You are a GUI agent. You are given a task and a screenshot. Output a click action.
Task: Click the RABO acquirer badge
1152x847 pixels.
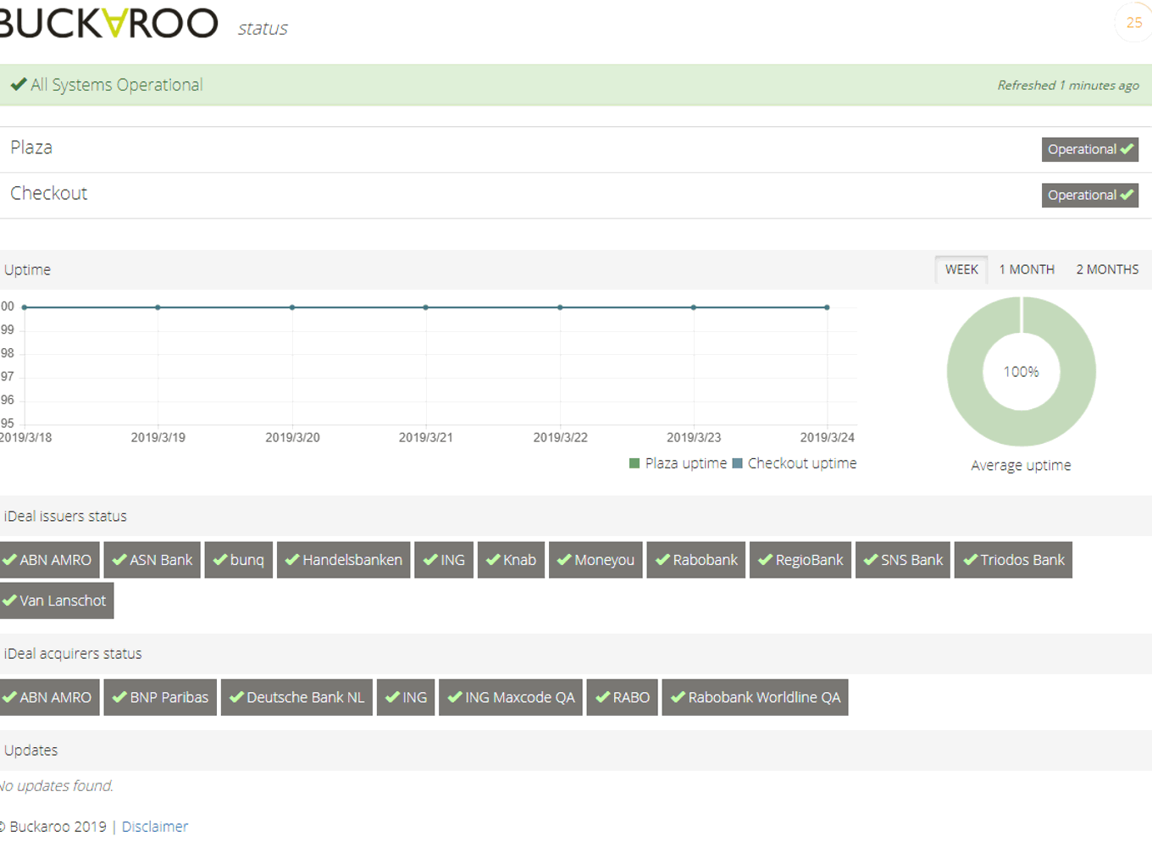[623, 697]
